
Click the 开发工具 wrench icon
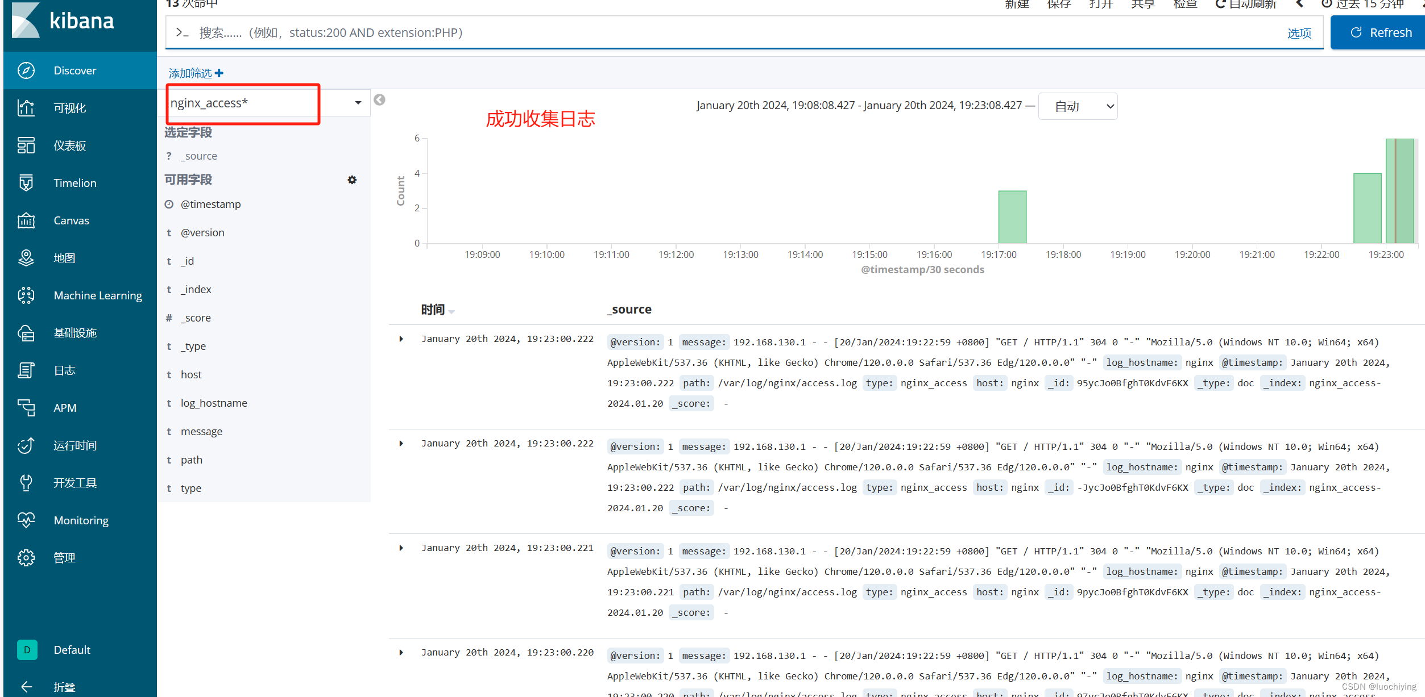(x=26, y=483)
